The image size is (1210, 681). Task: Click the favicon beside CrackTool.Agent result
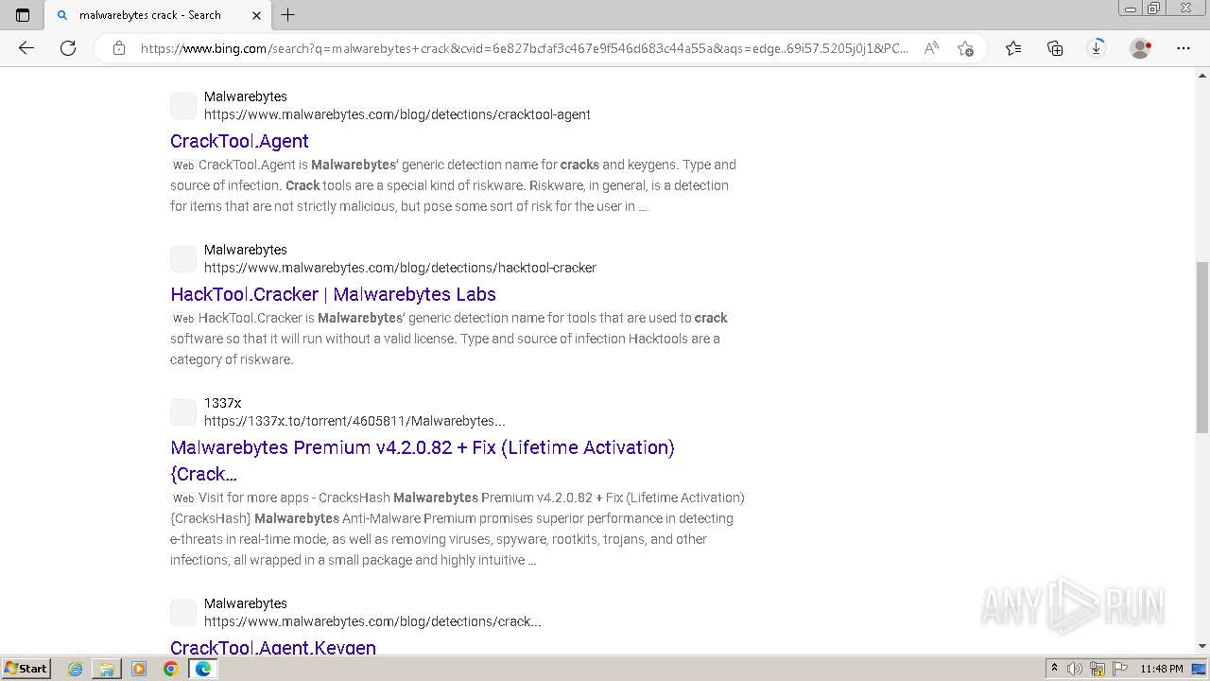tap(183, 105)
